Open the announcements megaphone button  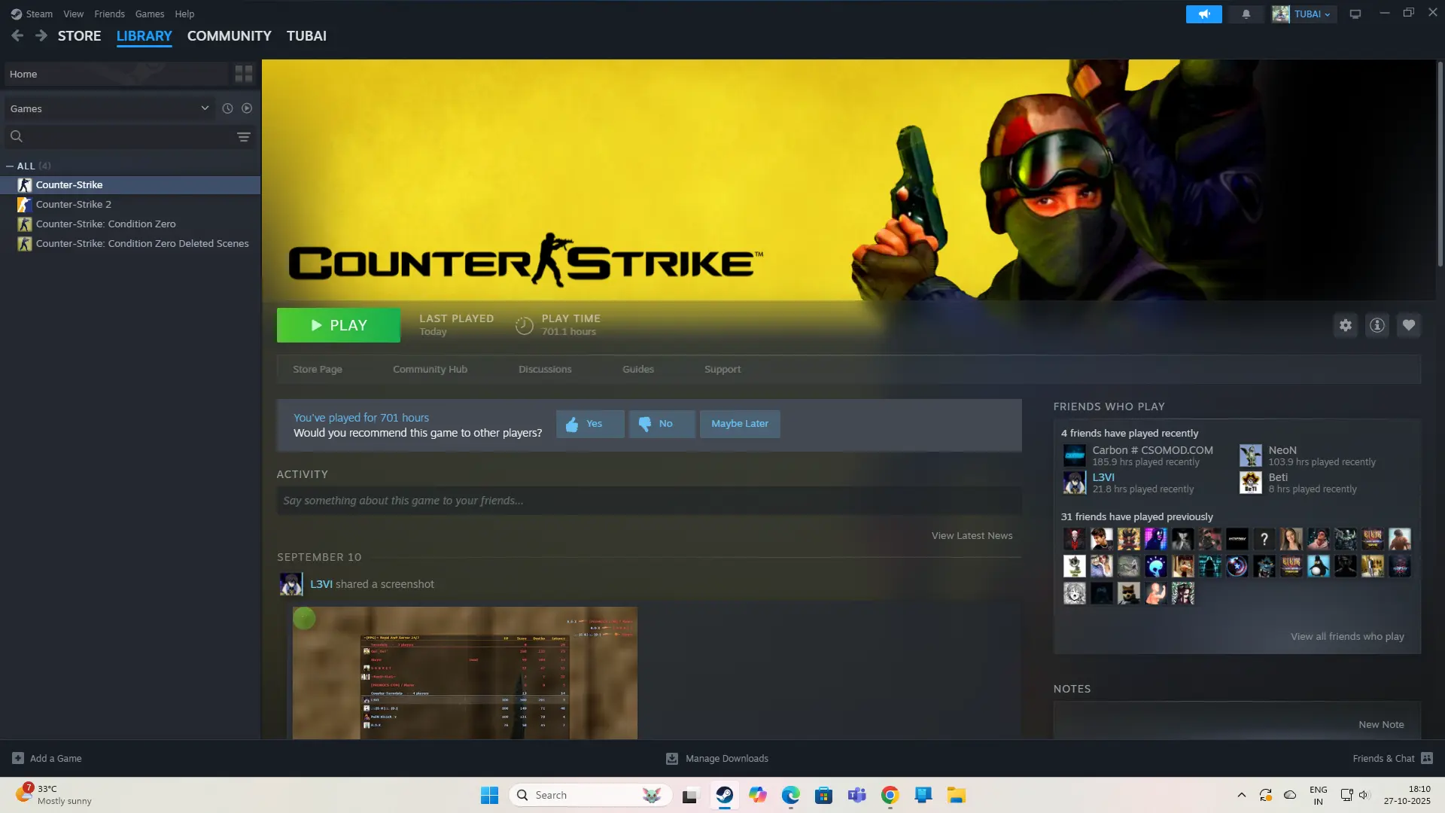click(1203, 14)
